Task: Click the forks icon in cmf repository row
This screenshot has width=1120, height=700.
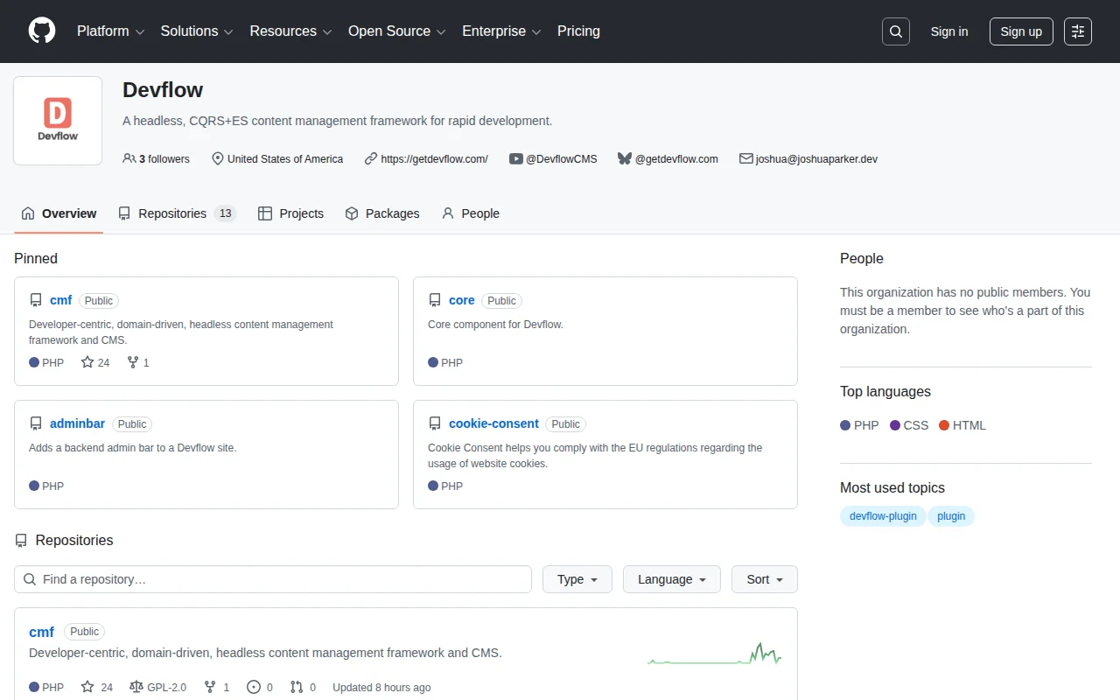Action: pos(210,688)
